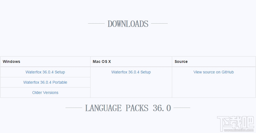Click the DOWNLOADS section heading

pos(128,24)
